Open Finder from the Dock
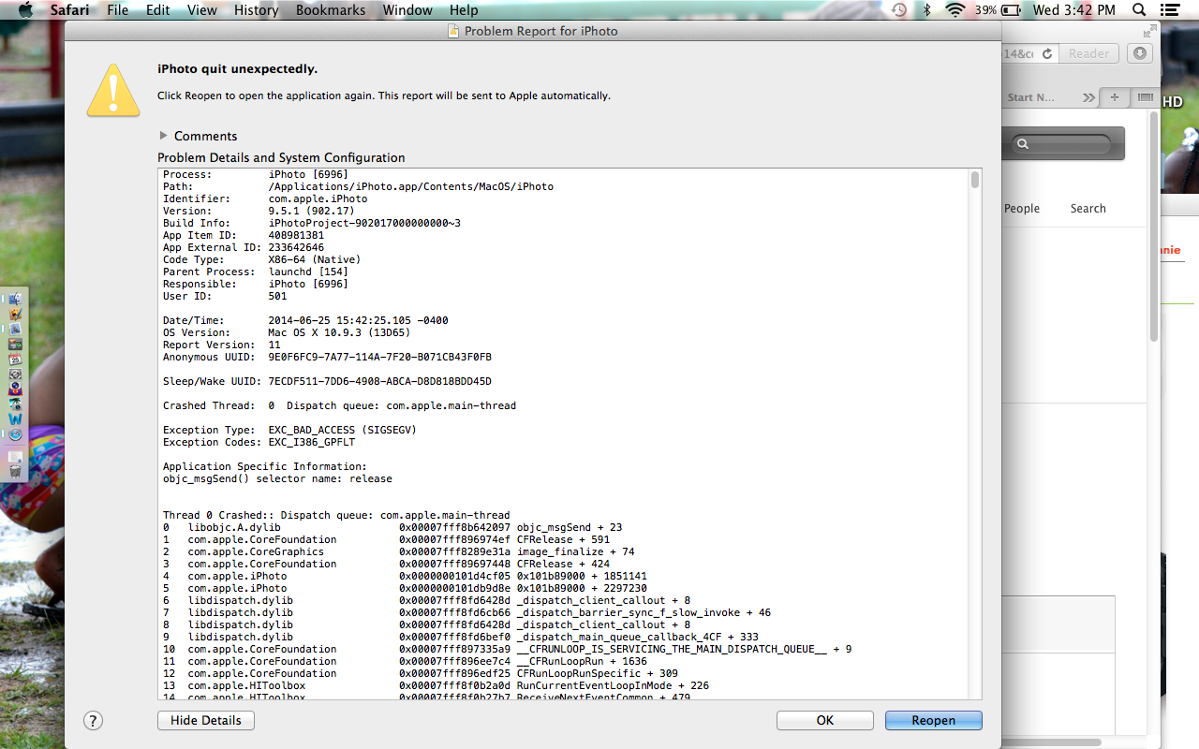This screenshot has width=1199, height=749. [15, 300]
